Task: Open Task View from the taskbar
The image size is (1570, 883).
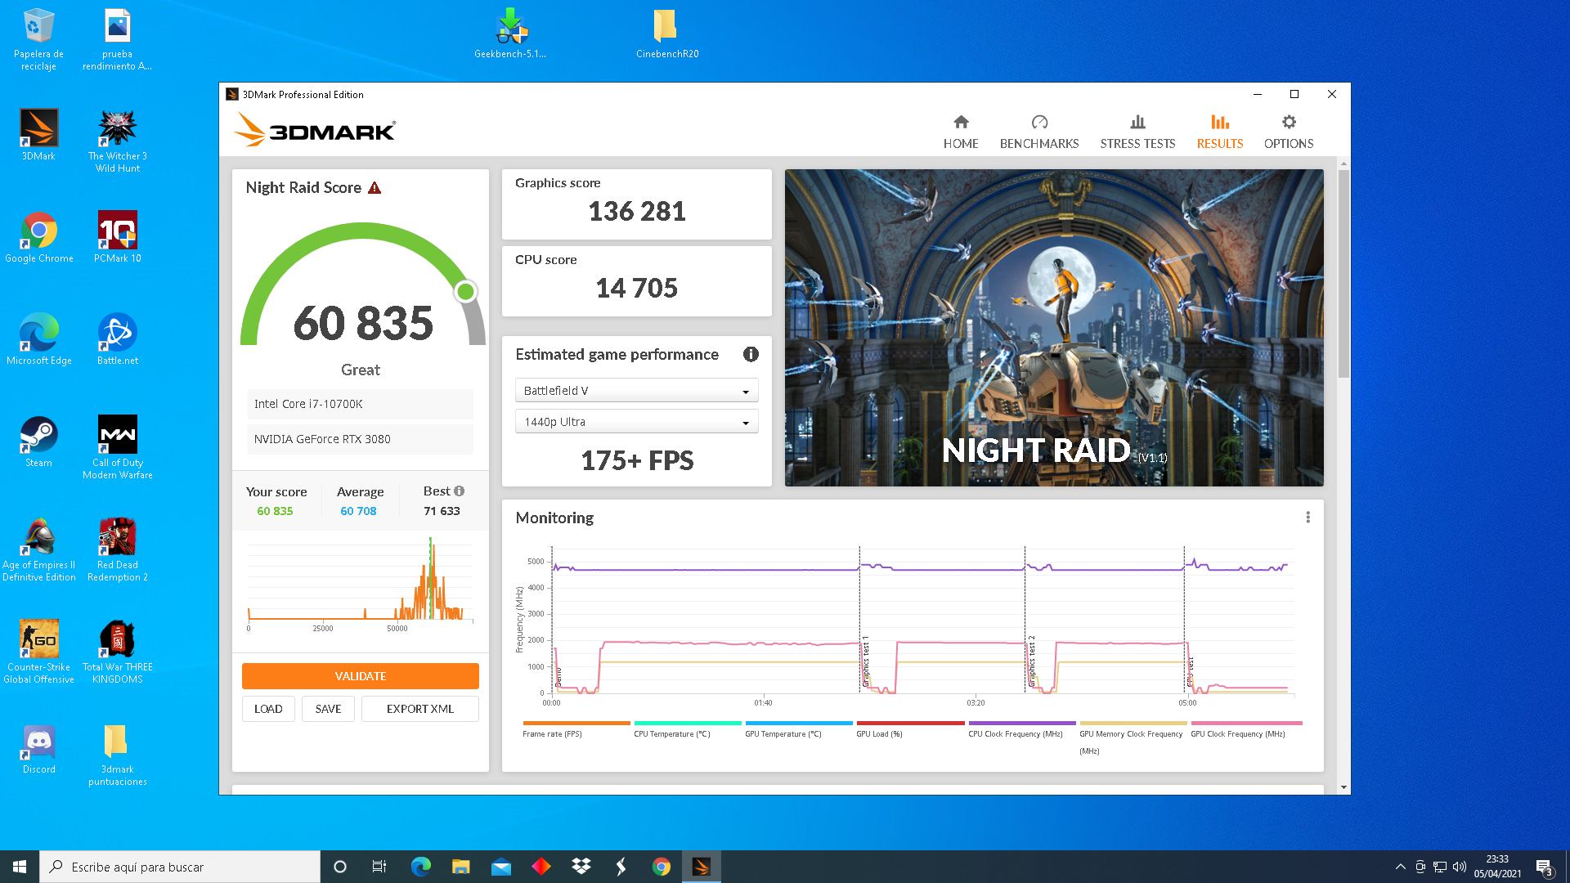Action: coord(379,867)
